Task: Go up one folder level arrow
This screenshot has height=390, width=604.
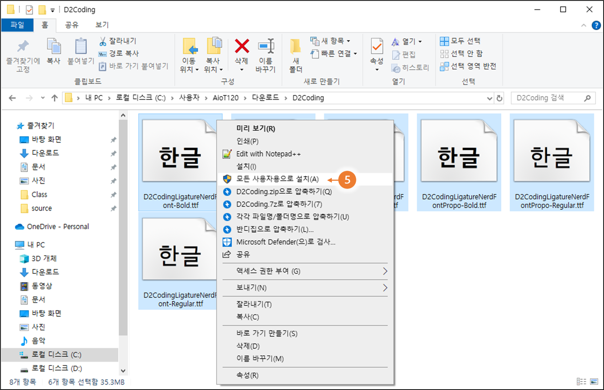Action: pyautogui.click(x=55, y=98)
